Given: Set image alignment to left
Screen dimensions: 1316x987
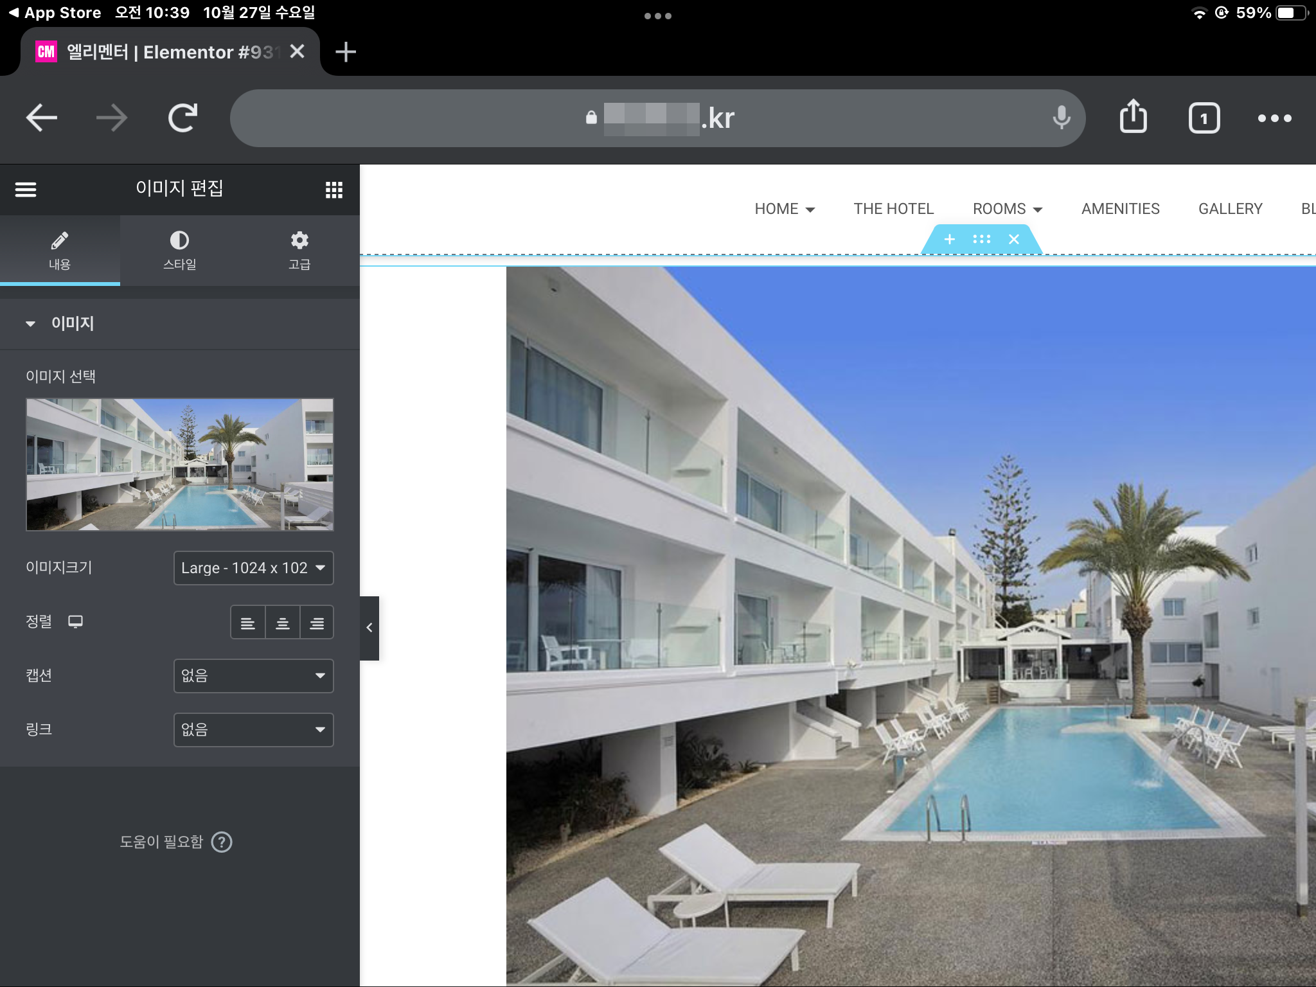Looking at the screenshot, I should pos(247,623).
